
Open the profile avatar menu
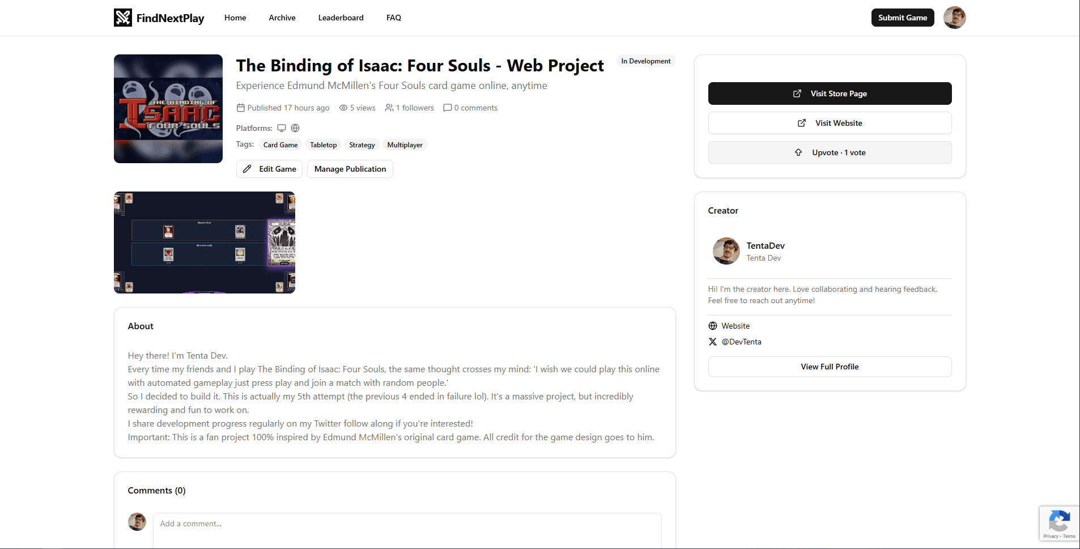click(x=954, y=18)
